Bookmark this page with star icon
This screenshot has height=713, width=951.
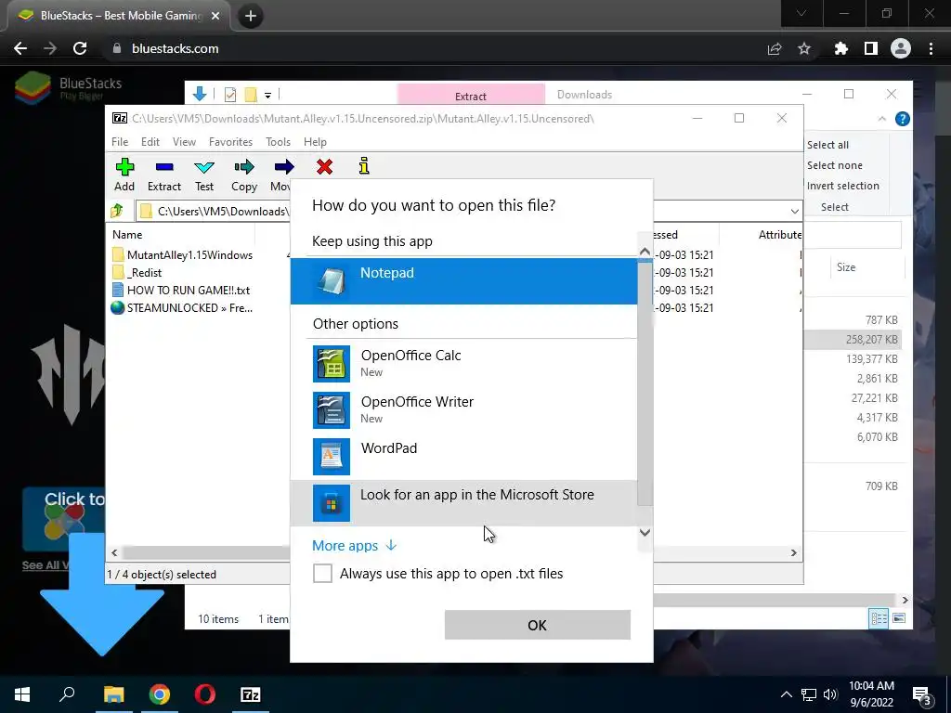[804, 48]
